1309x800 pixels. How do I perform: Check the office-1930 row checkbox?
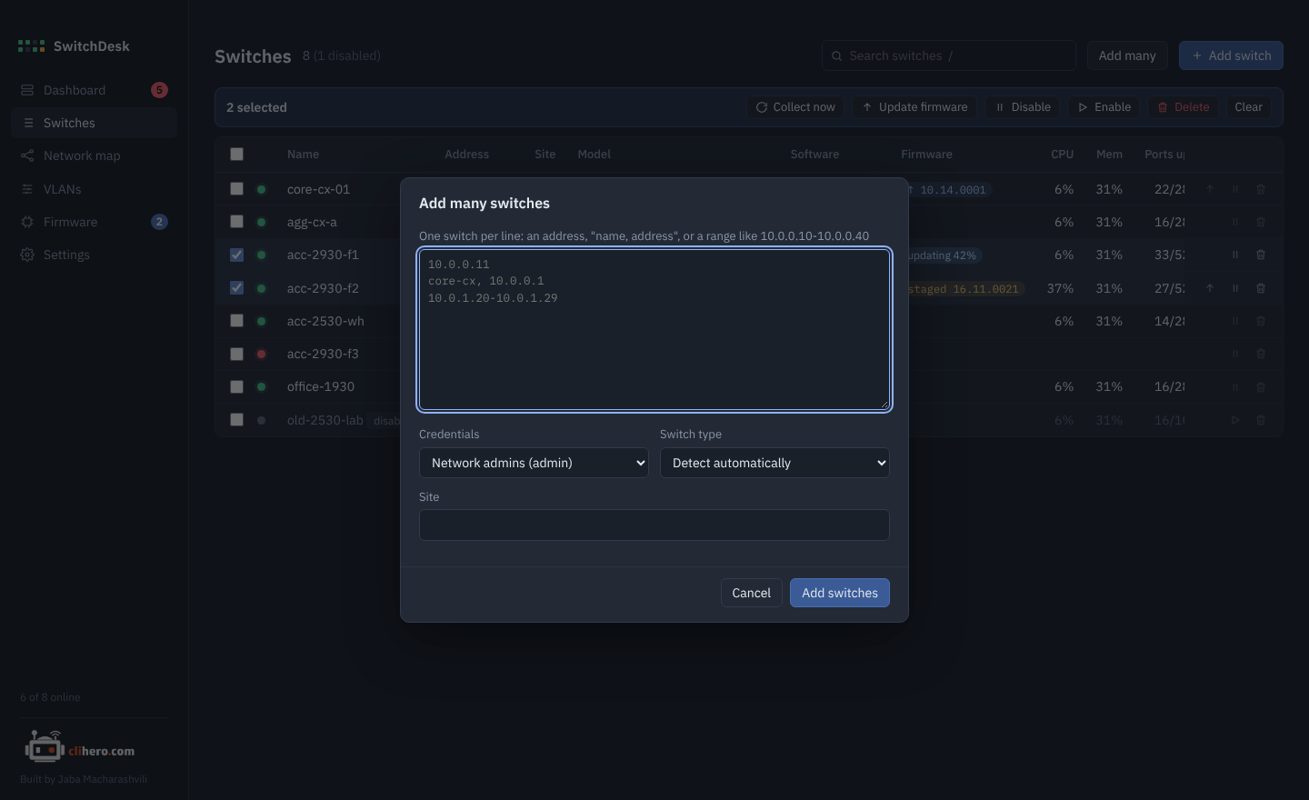click(237, 387)
